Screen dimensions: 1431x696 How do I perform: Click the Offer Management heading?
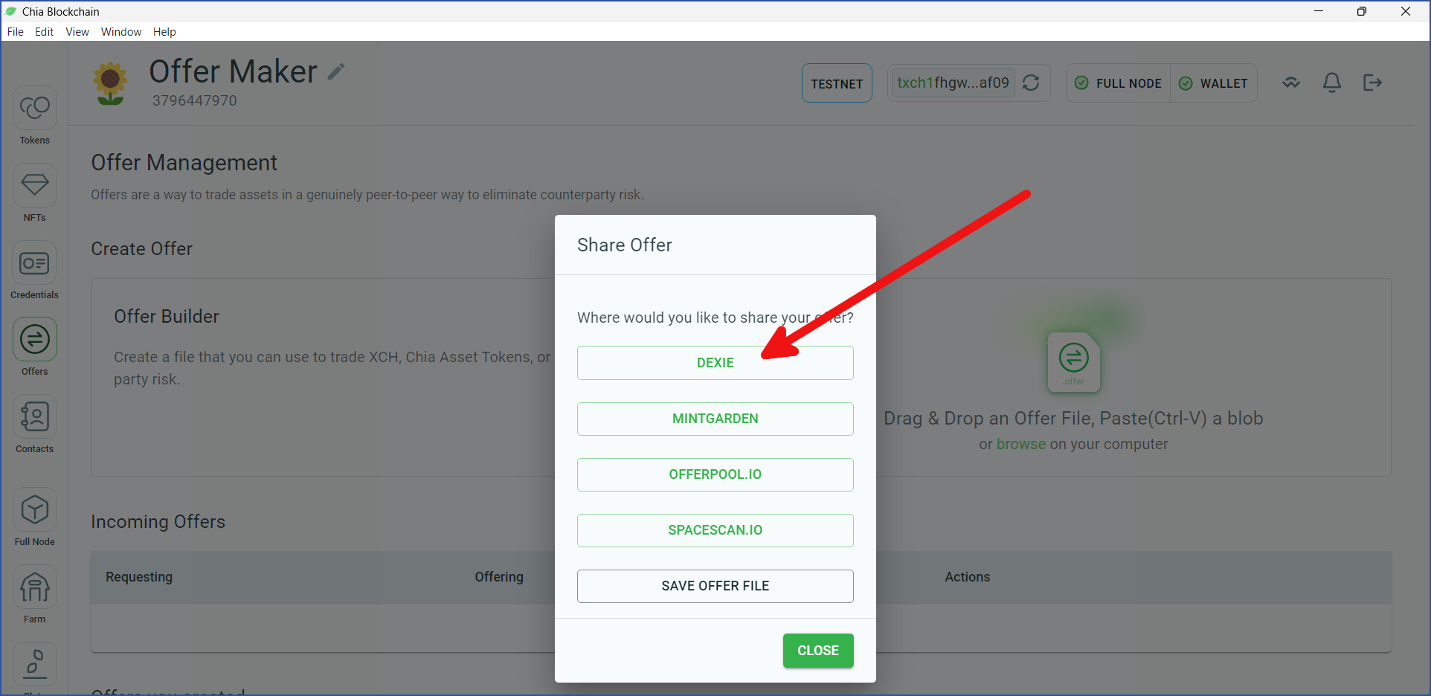[x=184, y=163]
